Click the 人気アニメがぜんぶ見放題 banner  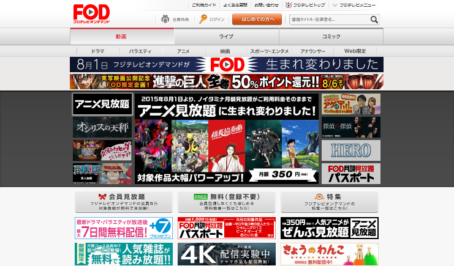(330, 228)
